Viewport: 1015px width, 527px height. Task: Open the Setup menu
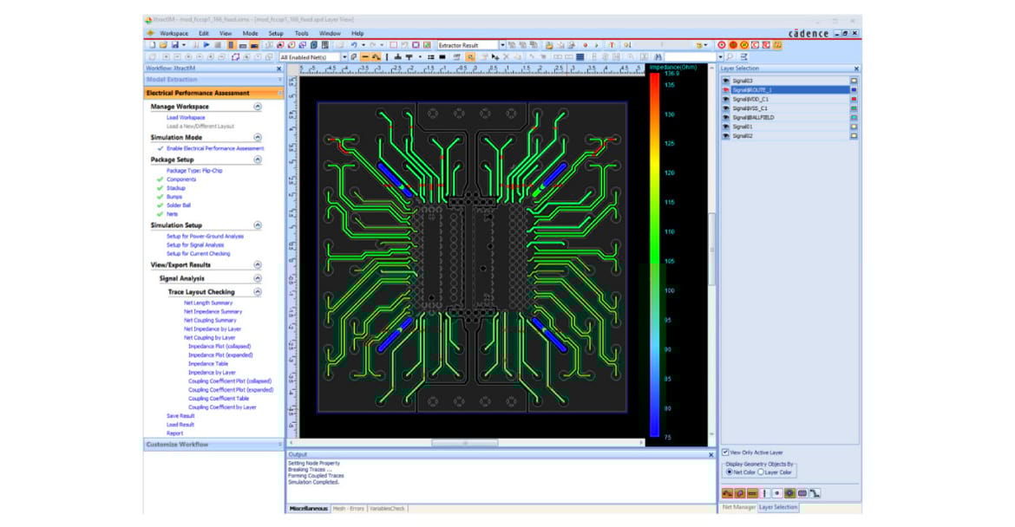click(x=275, y=33)
